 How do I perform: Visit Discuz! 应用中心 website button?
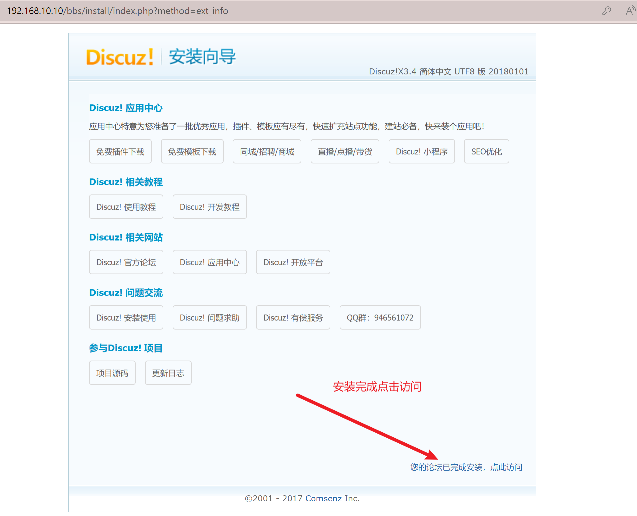tap(210, 262)
